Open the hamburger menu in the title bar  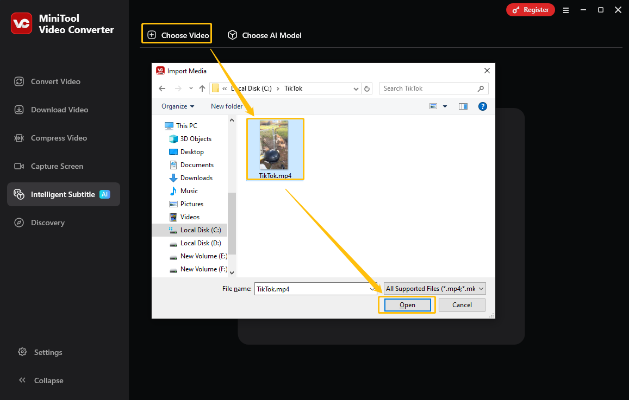tap(565, 10)
